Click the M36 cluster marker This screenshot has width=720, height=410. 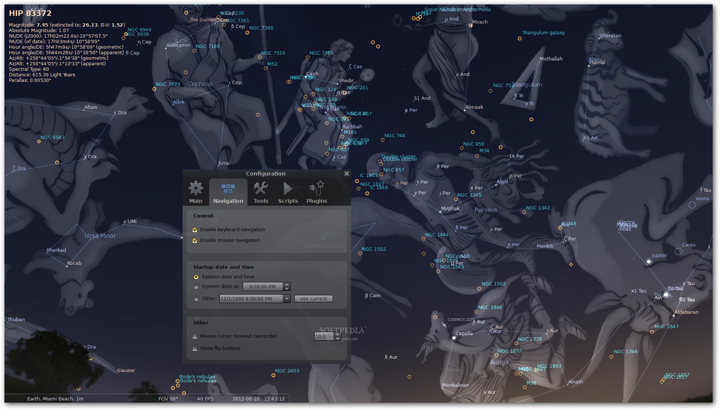(x=525, y=388)
